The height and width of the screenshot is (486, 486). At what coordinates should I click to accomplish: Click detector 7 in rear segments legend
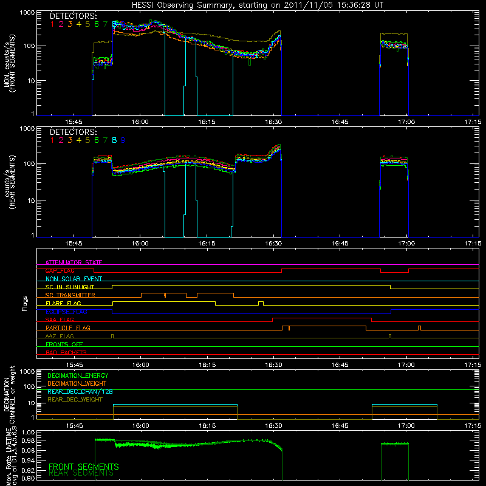105,140
